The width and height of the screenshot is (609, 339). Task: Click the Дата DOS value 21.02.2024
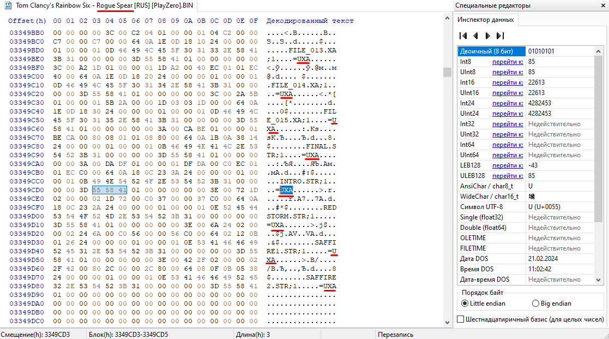(543, 259)
